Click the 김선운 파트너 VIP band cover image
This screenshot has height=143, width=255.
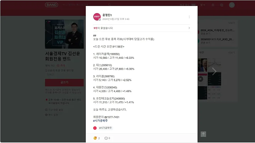64,34
